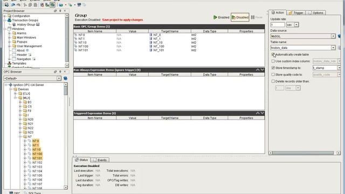
Task: Click refresh icon beside Data source
Action: 339,36
